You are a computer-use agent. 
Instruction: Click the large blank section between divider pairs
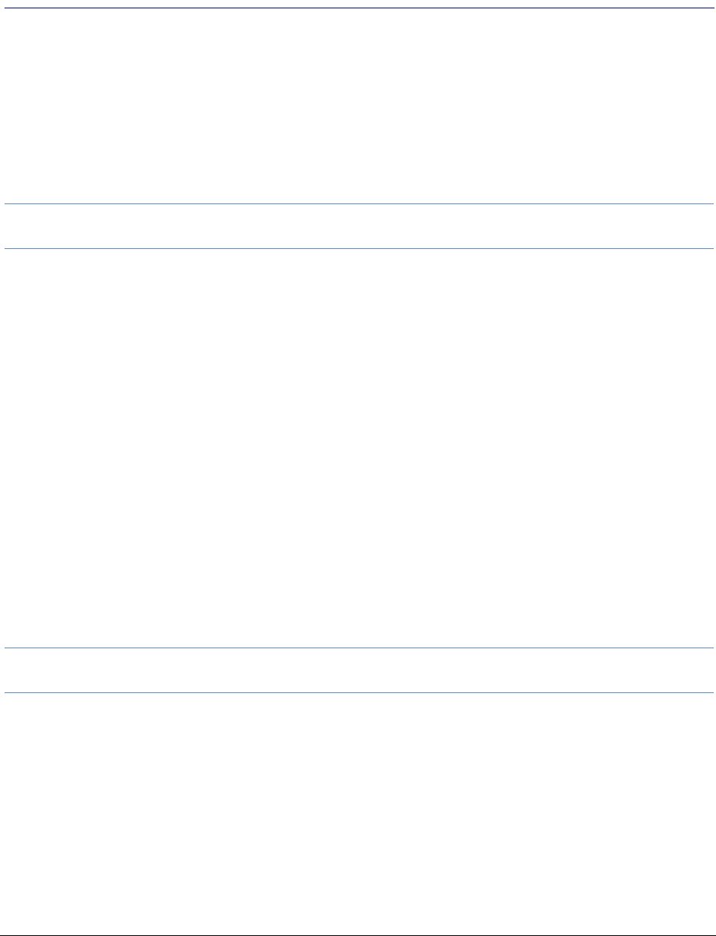[x=358, y=448]
